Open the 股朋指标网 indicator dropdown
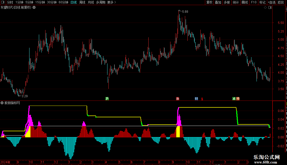 click(2, 103)
